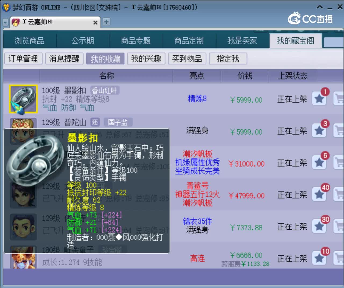Click the 青鲨号 highlight text
The image size is (344, 288).
198,186
